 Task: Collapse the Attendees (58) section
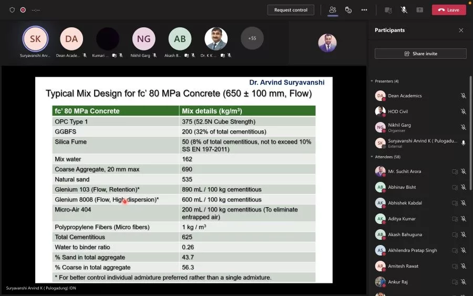(x=372, y=157)
